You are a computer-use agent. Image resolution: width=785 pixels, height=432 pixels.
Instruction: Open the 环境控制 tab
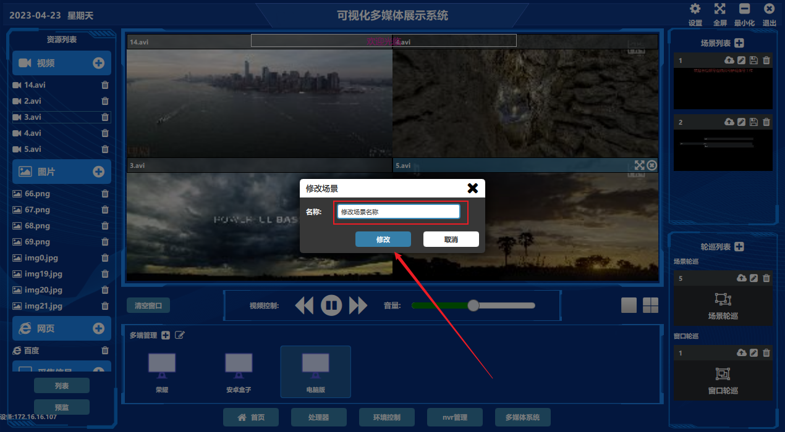tap(387, 417)
